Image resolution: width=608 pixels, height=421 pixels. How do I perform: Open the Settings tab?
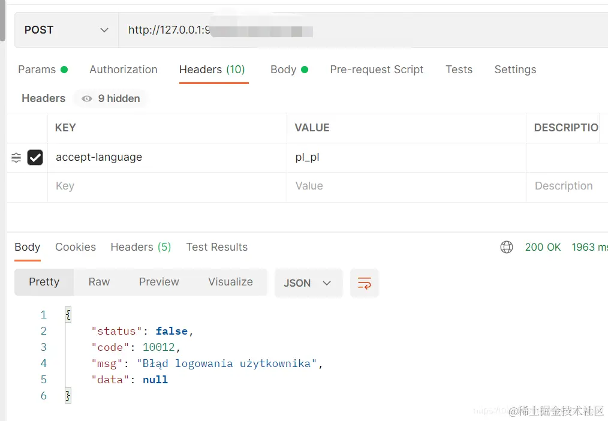pos(515,70)
